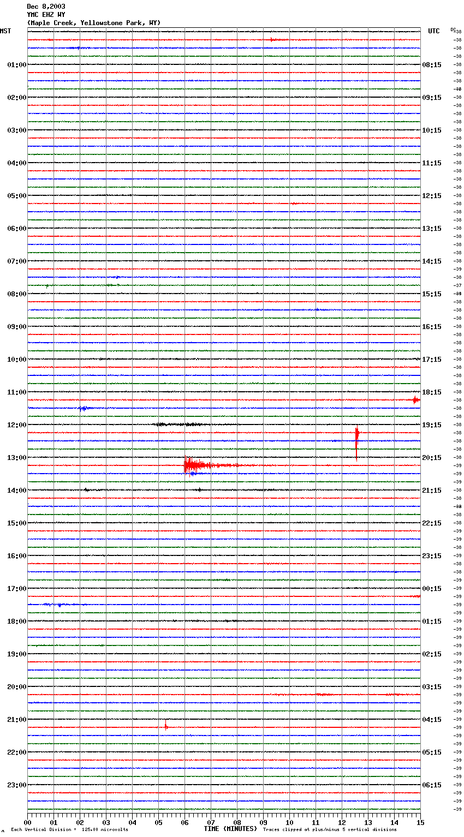Click the 18:15 UTC time label
464x837 pixels.
click(x=432, y=392)
